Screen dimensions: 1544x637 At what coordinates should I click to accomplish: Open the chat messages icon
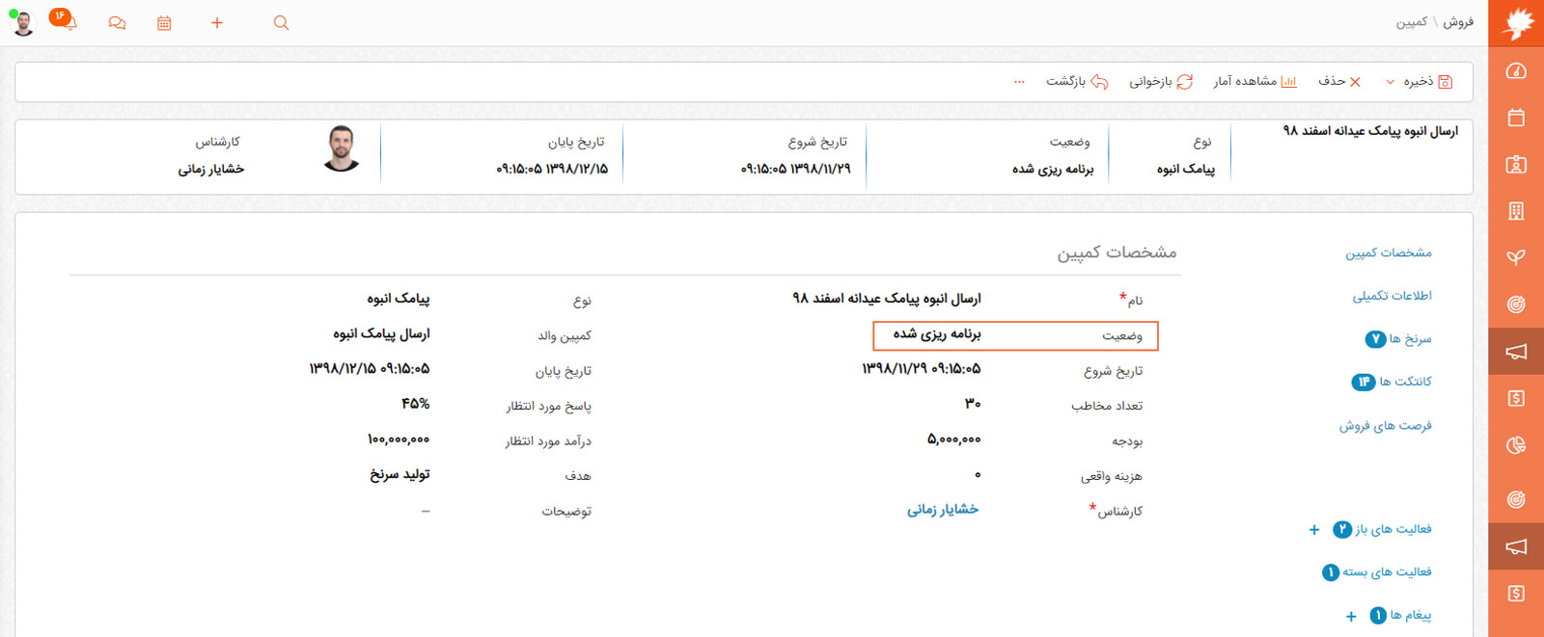(x=117, y=23)
